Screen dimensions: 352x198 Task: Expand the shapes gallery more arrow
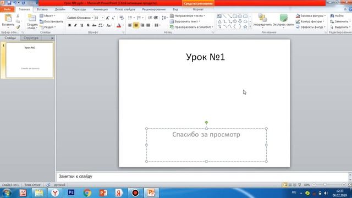pyautogui.click(x=250, y=27)
